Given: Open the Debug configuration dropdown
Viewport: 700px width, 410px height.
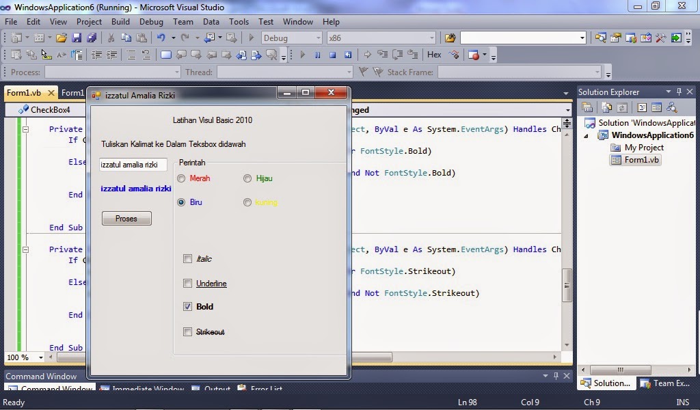Looking at the screenshot, I should pyautogui.click(x=318, y=38).
